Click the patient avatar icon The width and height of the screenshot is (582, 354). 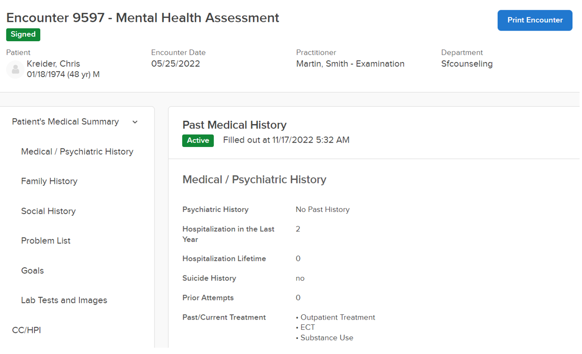16,69
